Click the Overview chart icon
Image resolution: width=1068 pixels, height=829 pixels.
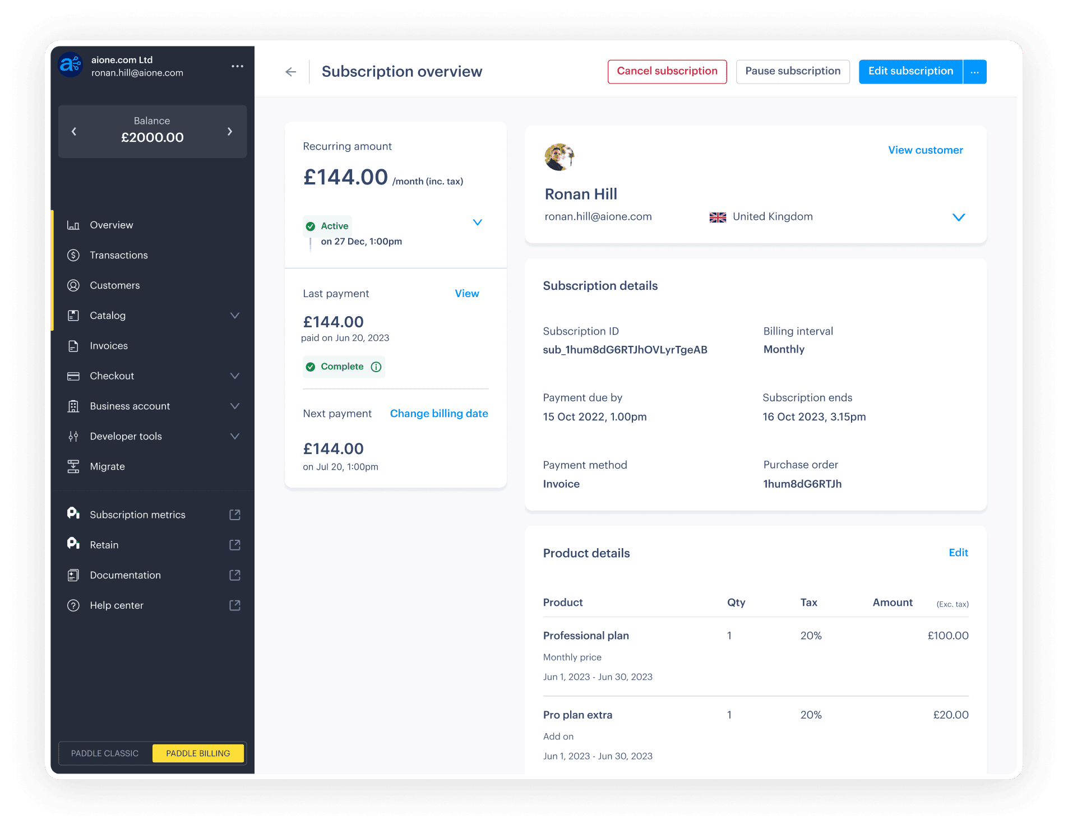(x=73, y=225)
